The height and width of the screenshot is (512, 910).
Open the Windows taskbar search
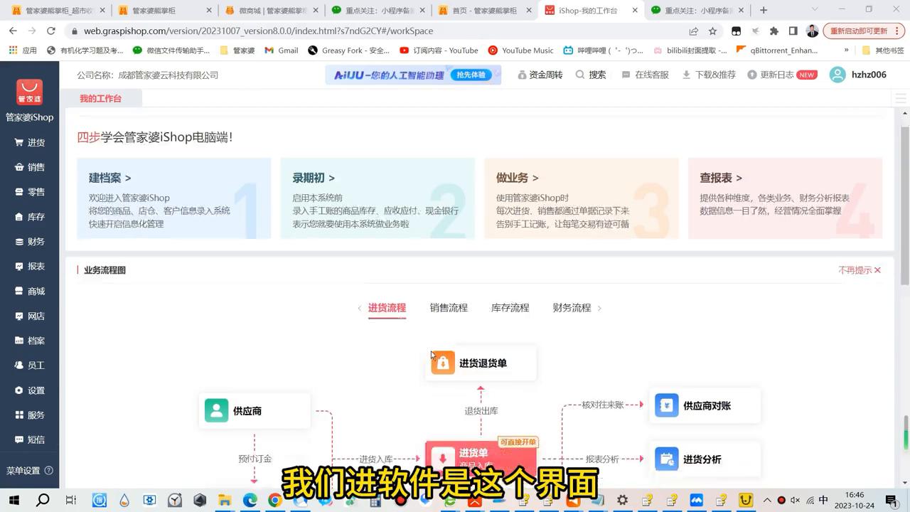pos(43,500)
